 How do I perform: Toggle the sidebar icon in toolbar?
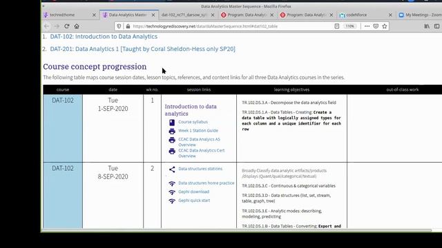[436, 26]
